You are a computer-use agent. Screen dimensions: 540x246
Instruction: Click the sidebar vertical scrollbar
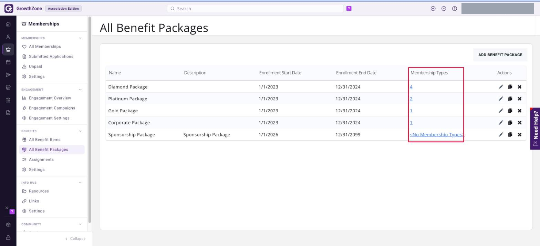[x=90, y=120]
